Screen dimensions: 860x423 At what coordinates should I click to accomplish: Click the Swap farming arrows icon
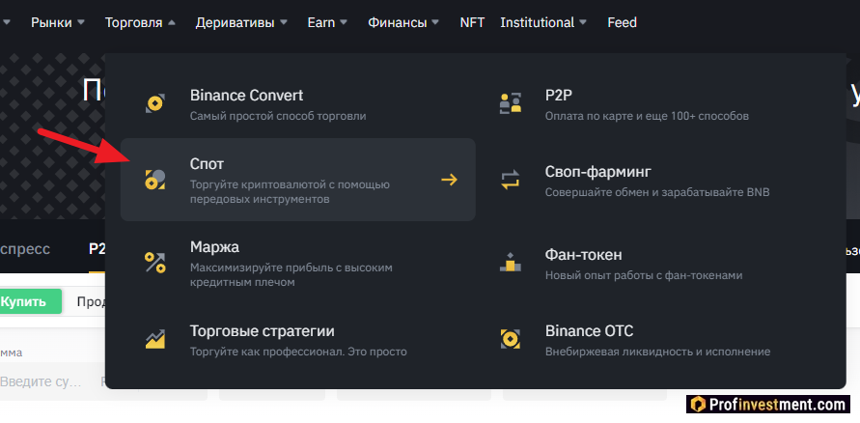511,180
